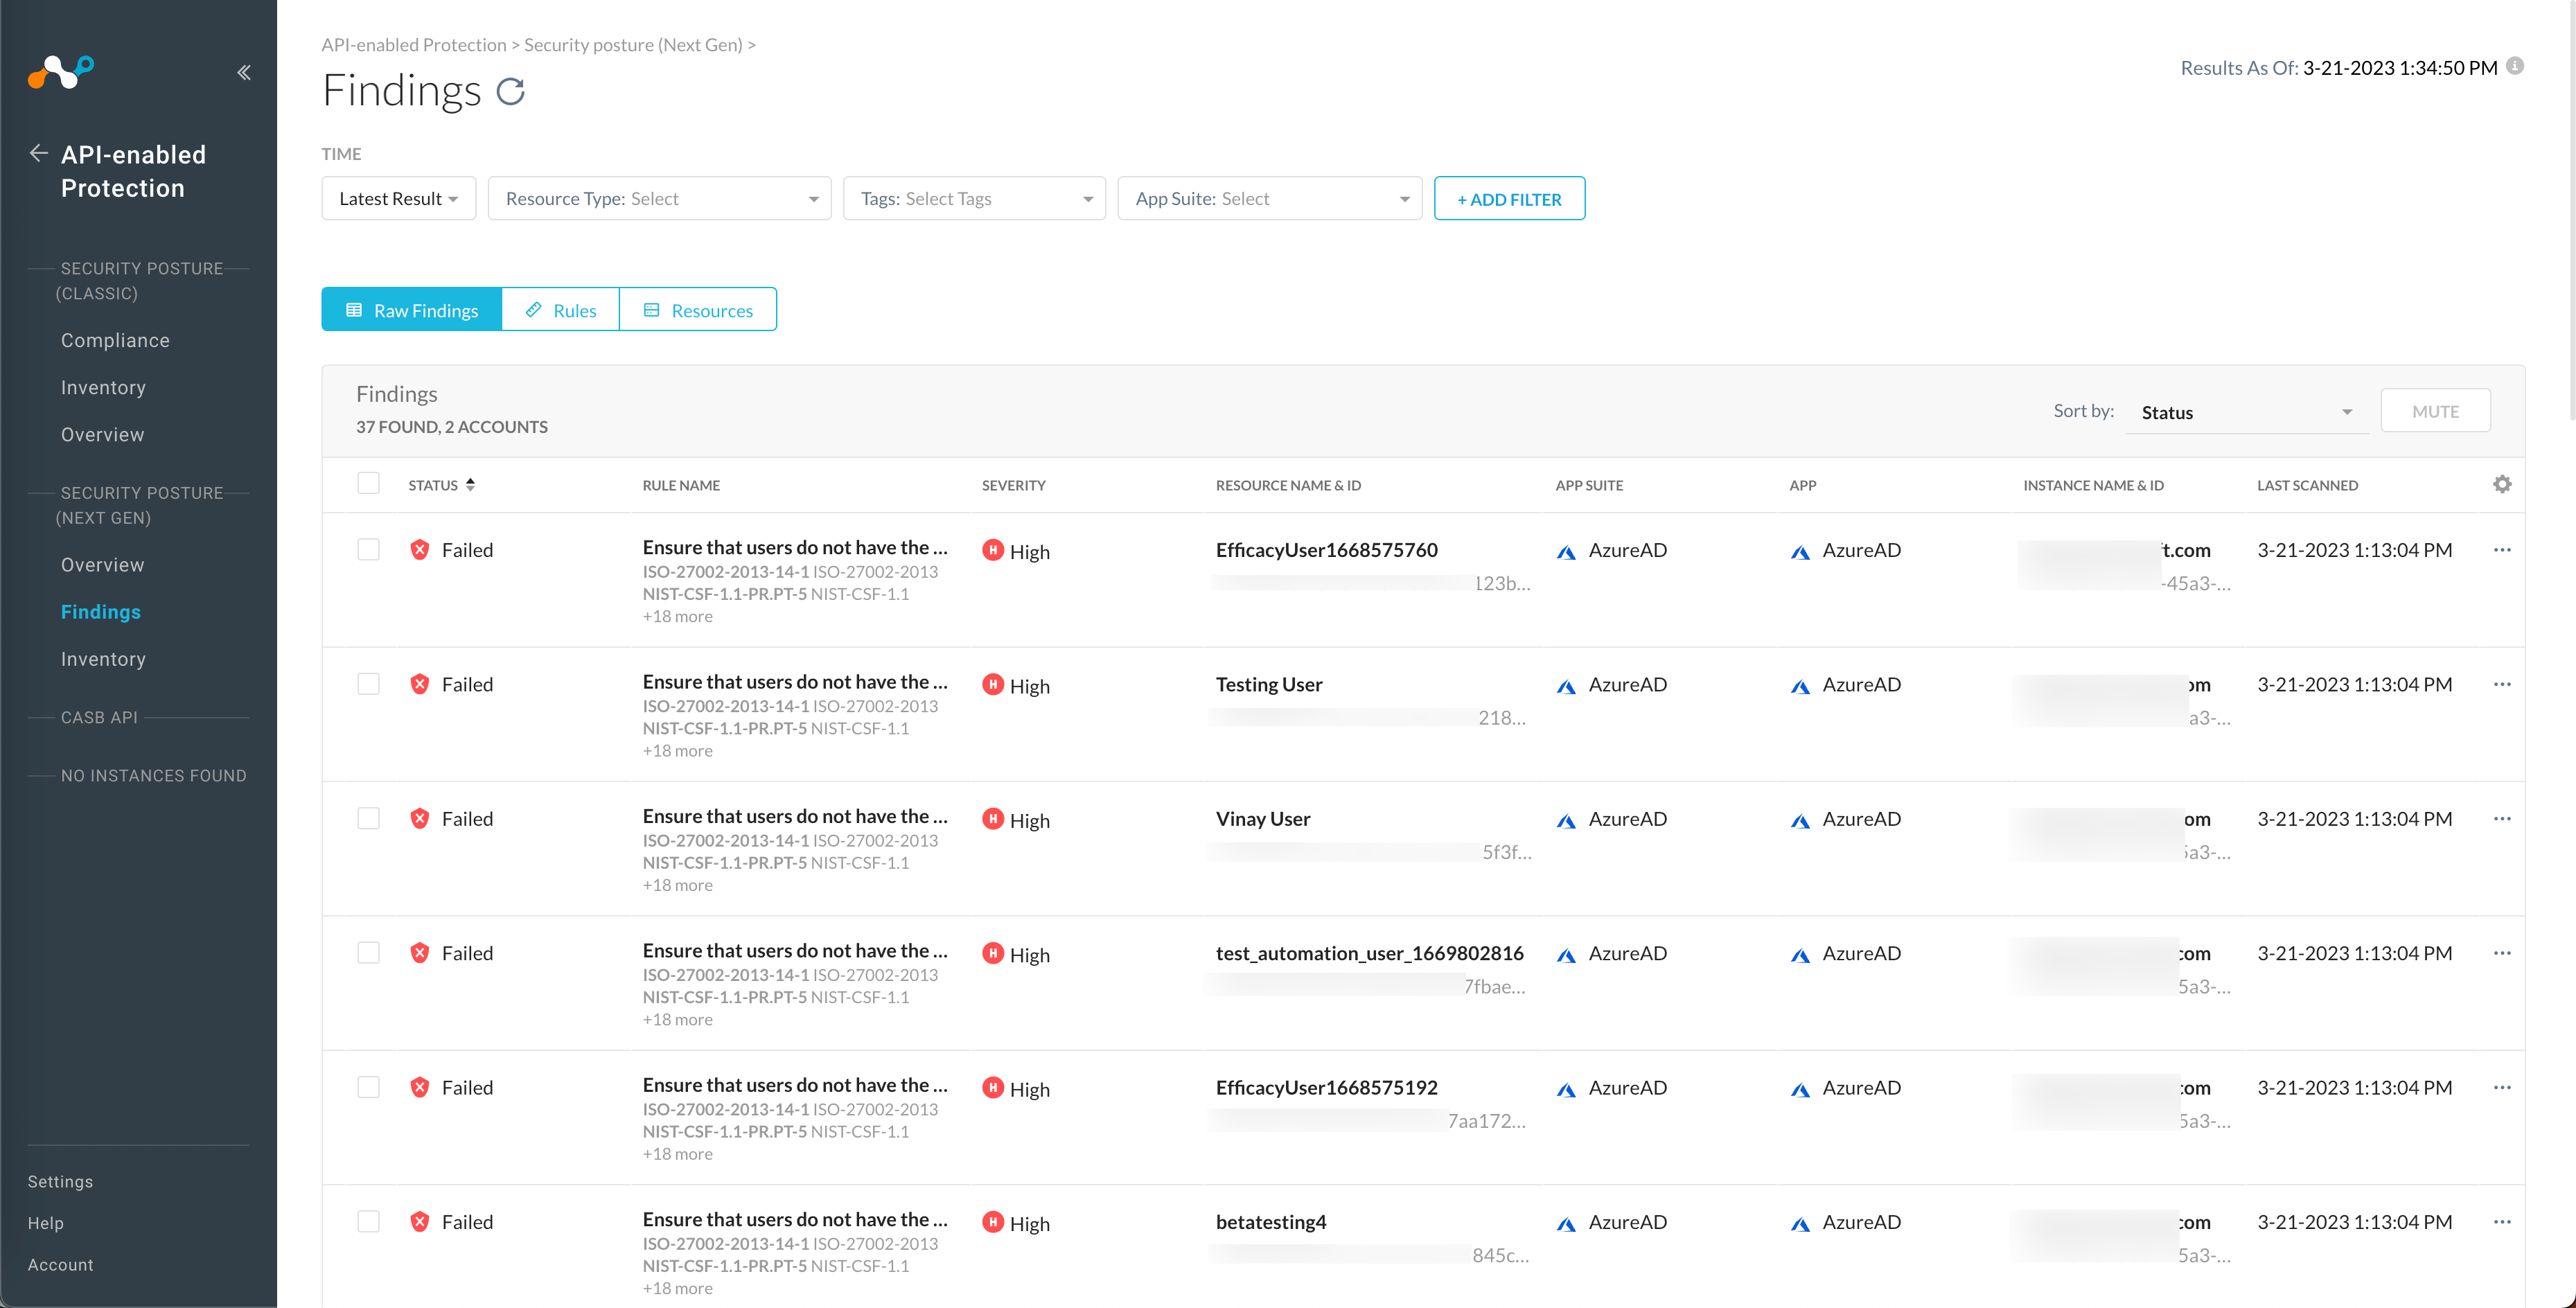Click Failed status icon in EfficacyUser1668575760 row
This screenshot has height=1308, width=2576.
click(x=420, y=550)
